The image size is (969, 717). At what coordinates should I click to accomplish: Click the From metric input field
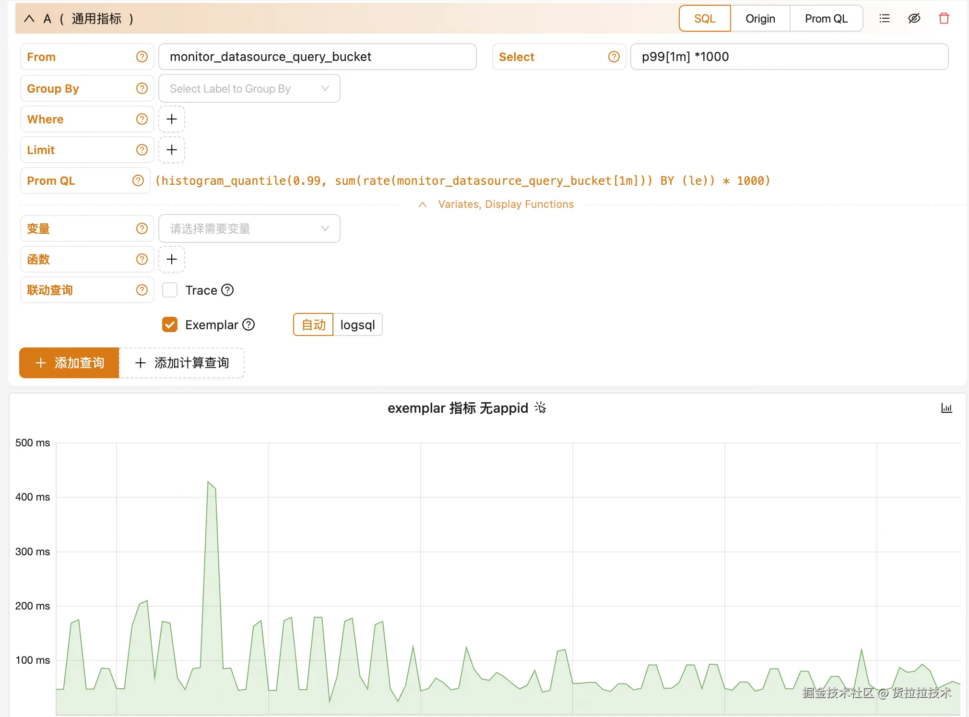click(317, 57)
